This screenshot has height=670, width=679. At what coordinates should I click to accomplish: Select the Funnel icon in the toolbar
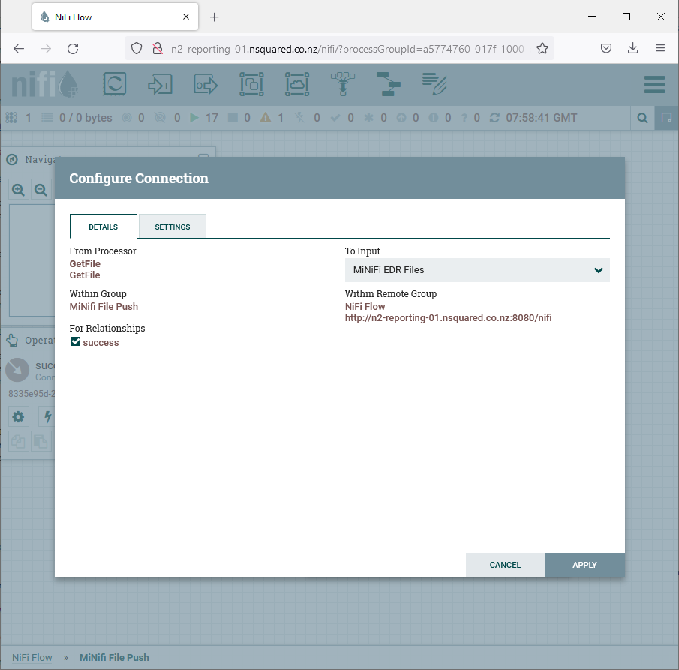pos(343,84)
